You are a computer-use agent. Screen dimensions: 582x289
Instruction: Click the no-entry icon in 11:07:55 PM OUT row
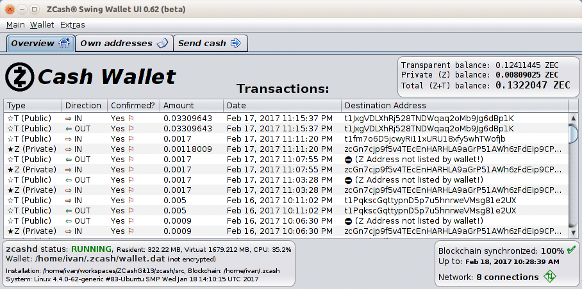(348, 160)
